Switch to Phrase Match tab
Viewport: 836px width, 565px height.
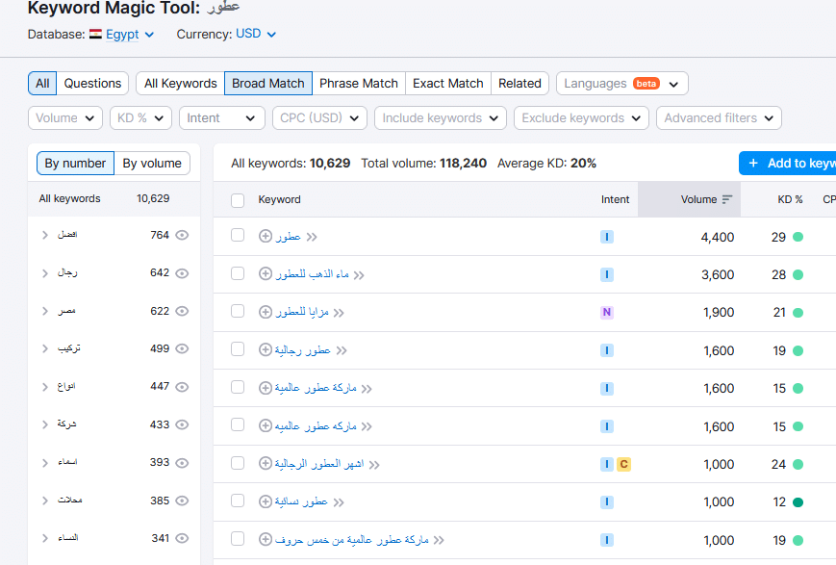359,84
